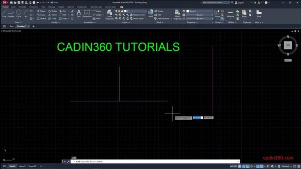Click the search keyword input field
This screenshot has height=169, width=301.
(x=216, y=2)
